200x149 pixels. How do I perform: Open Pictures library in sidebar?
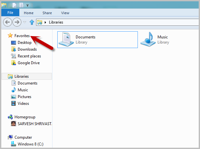[x=24, y=97]
